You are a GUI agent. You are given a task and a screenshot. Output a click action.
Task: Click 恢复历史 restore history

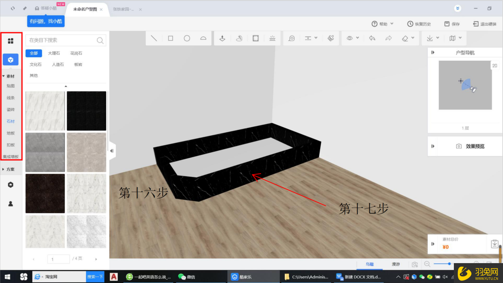click(419, 24)
